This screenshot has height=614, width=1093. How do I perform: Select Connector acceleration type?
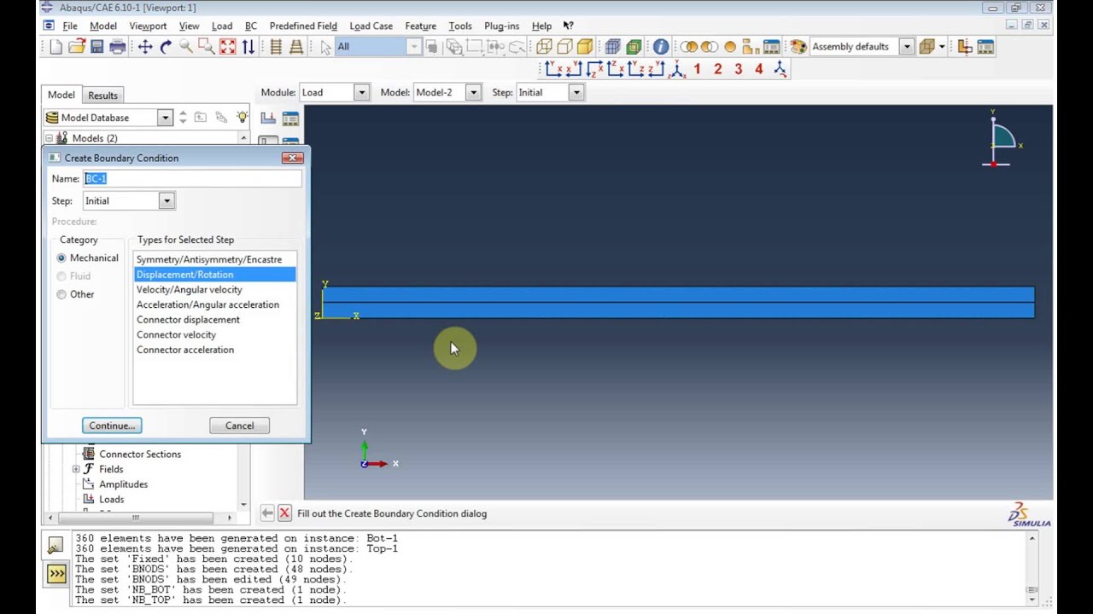[x=214, y=350]
